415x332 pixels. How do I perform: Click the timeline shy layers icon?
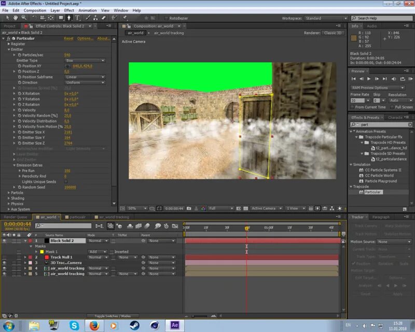click(130, 226)
